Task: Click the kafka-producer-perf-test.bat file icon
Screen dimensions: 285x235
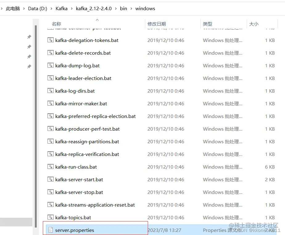Action: pos(51,128)
